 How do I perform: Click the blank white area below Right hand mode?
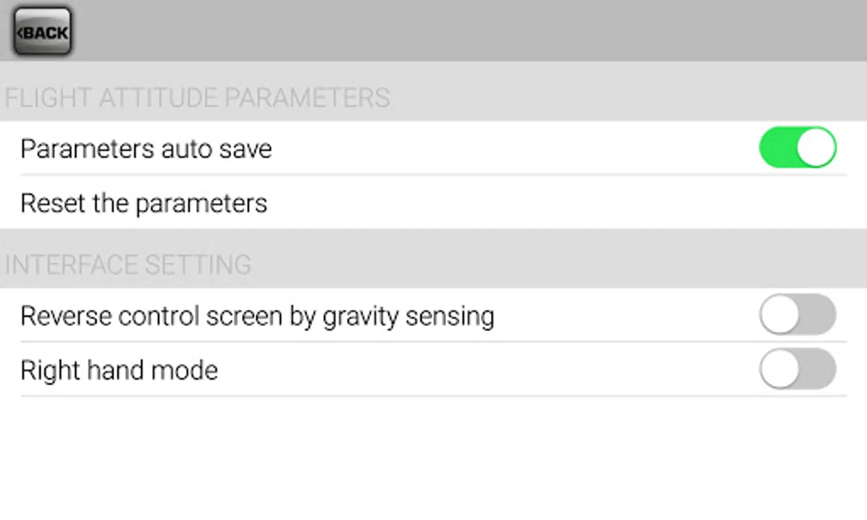(x=433, y=456)
